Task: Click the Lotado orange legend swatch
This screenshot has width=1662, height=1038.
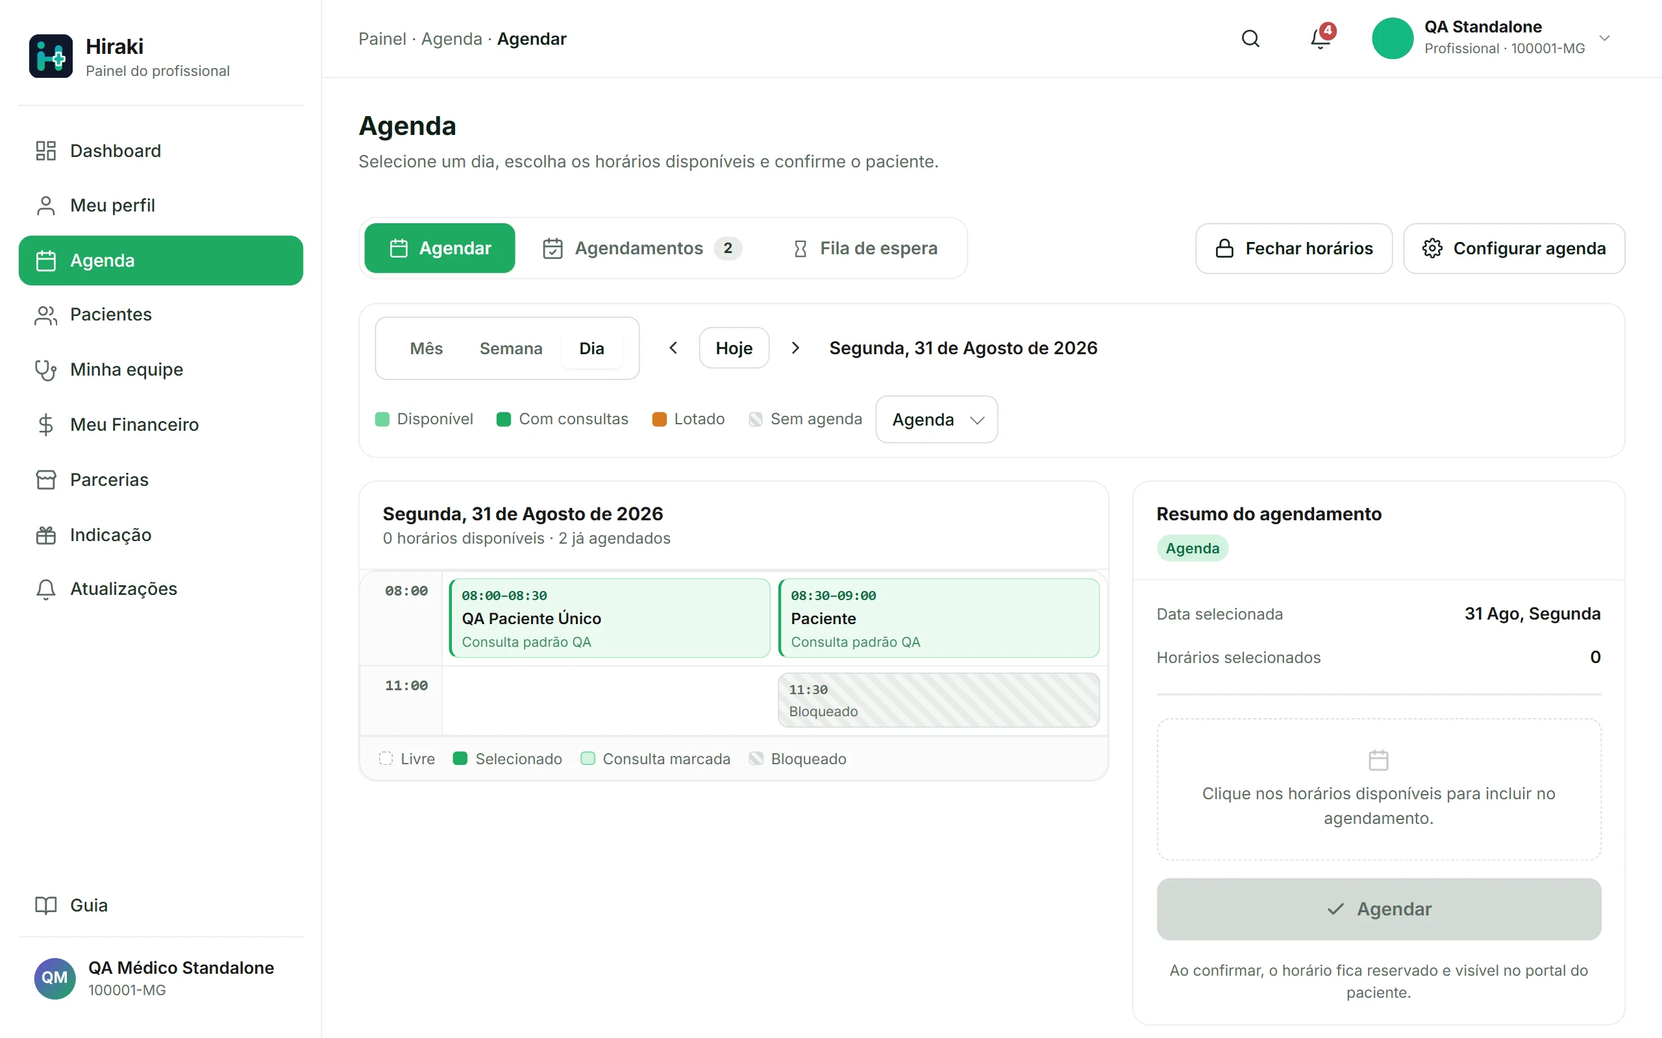Action: tap(658, 419)
